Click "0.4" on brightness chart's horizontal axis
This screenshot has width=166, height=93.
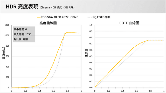pyautogui.click(x=39, y=91)
